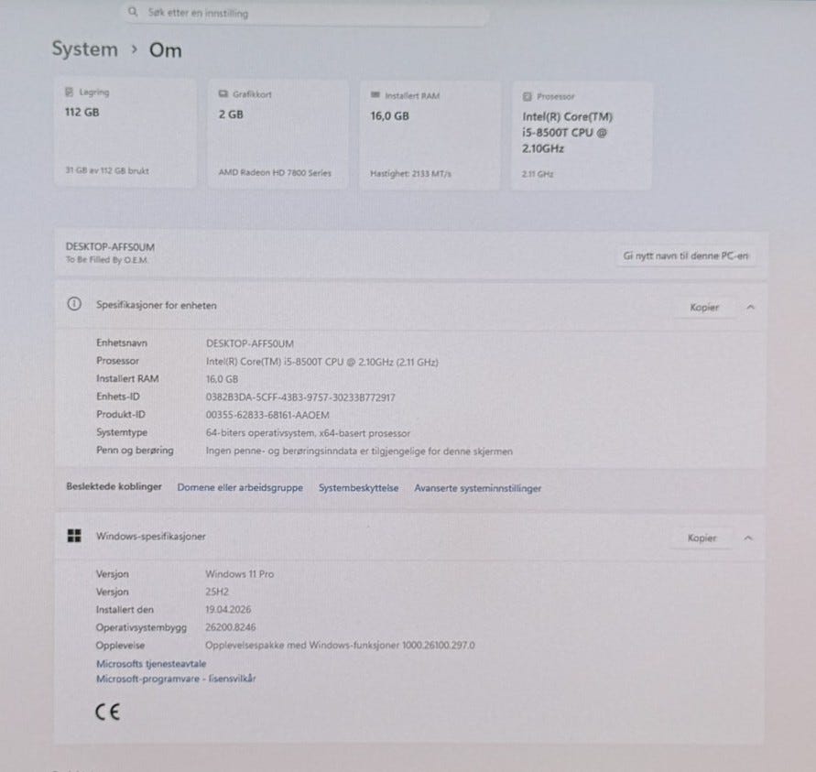Image resolution: width=816 pixels, height=772 pixels.
Task: Click the Grafikkort icon
Action: [223, 93]
